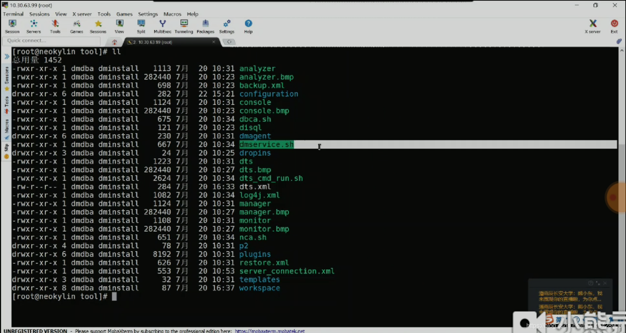Start the X server icon
This screenshot has width=626, height=333.
click(x=593, y=27)
